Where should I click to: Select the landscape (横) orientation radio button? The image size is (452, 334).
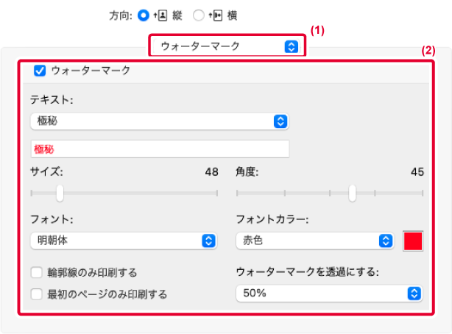[198, 15]
